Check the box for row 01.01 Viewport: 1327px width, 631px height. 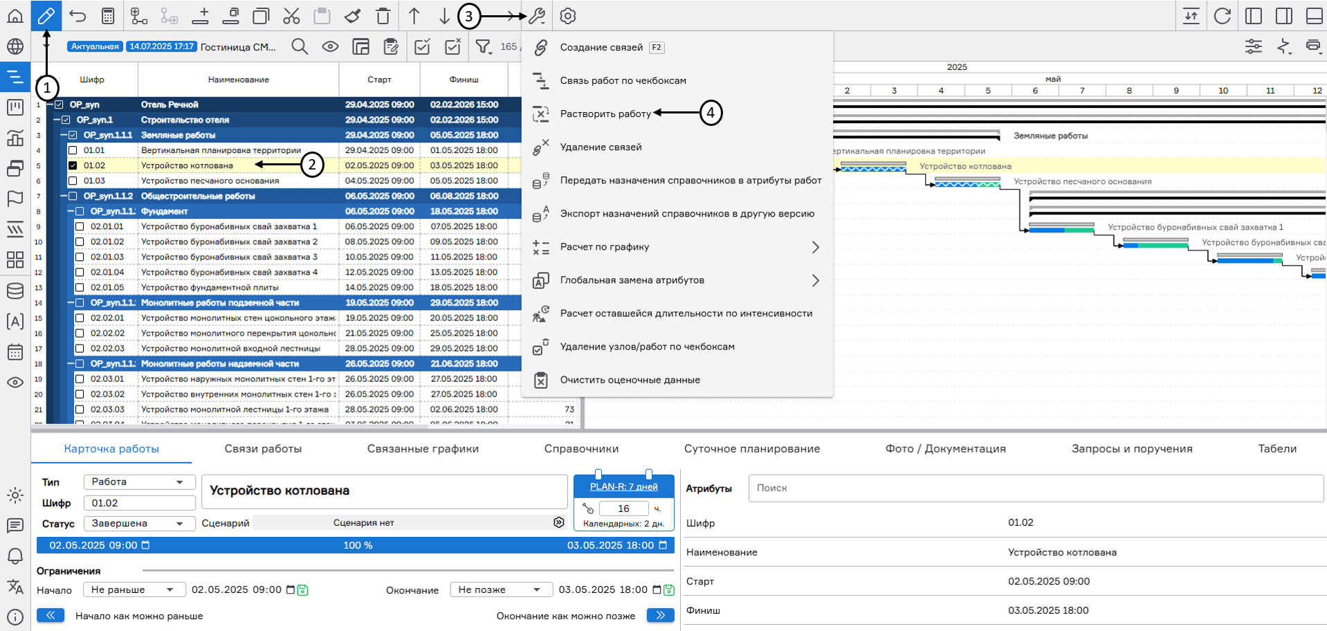click(73, 150)
